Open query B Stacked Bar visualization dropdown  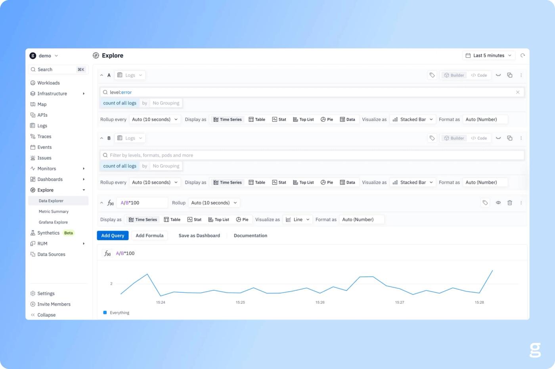point(413,182)
